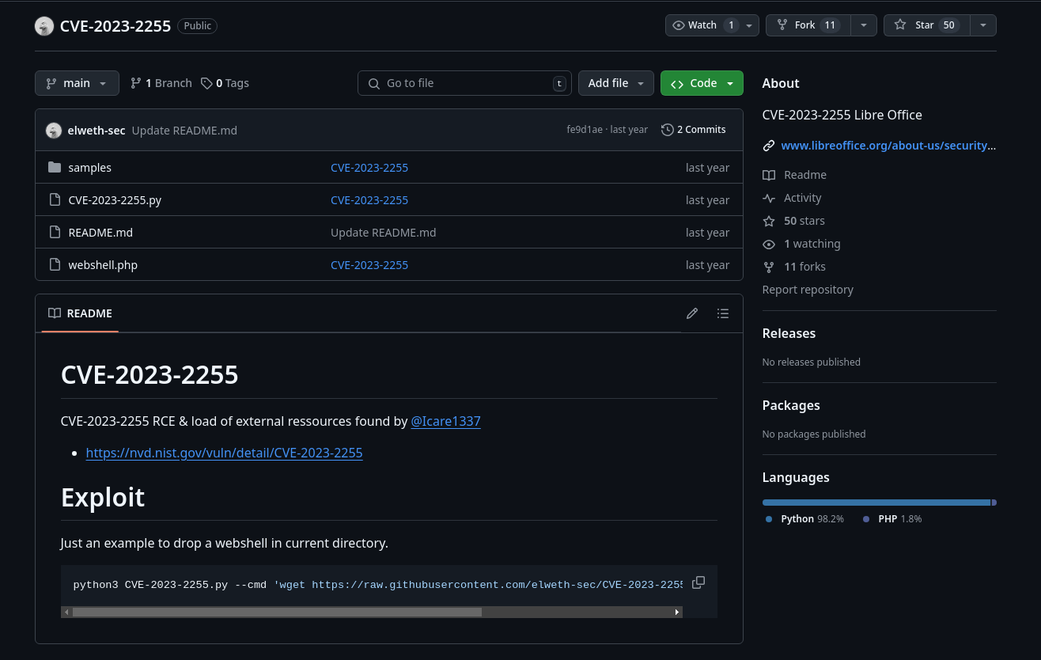Open the Watch notifications dropdown arrow
The width and height of the screenshot is (1041, 660).
(751, 25)
